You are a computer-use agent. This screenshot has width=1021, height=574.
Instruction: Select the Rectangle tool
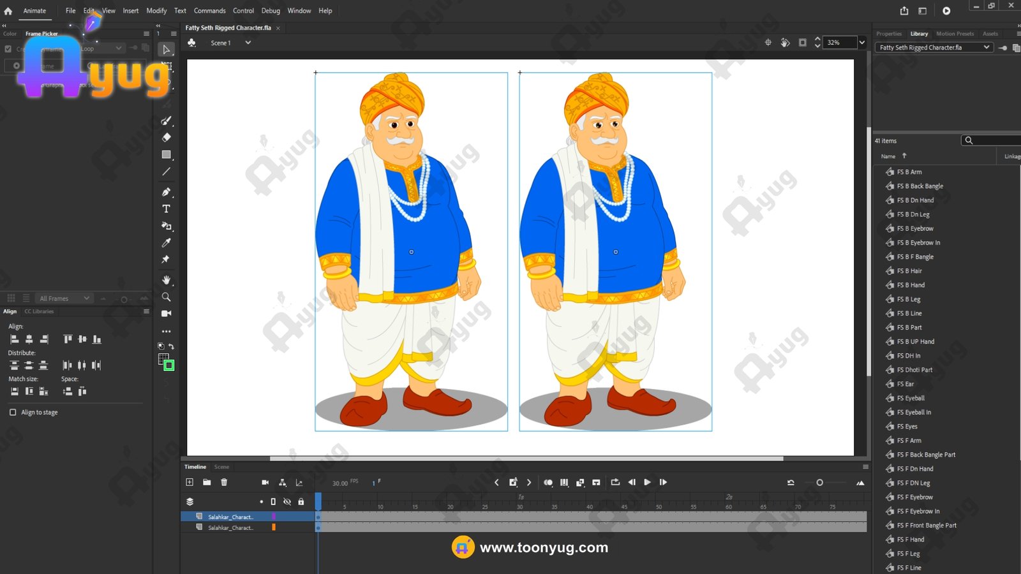pos(166,154)
